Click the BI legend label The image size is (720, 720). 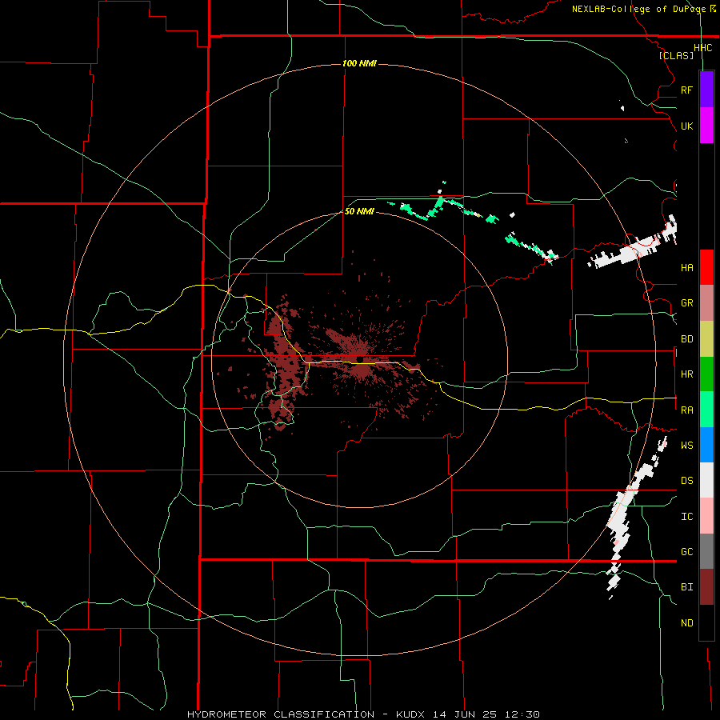pos(686,587)
